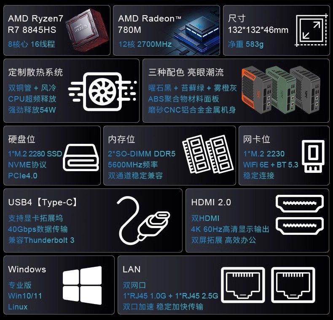This screenshot has width=333, height=320.
Task: Click the upper HDMI port icon
Action: (300, 203)
